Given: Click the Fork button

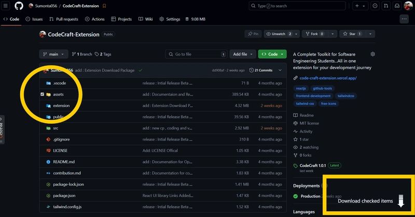Looking at the screenshot, I should pos(315,34).
